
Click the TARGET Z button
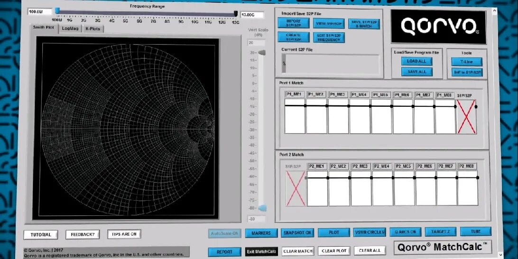point(440,231)
